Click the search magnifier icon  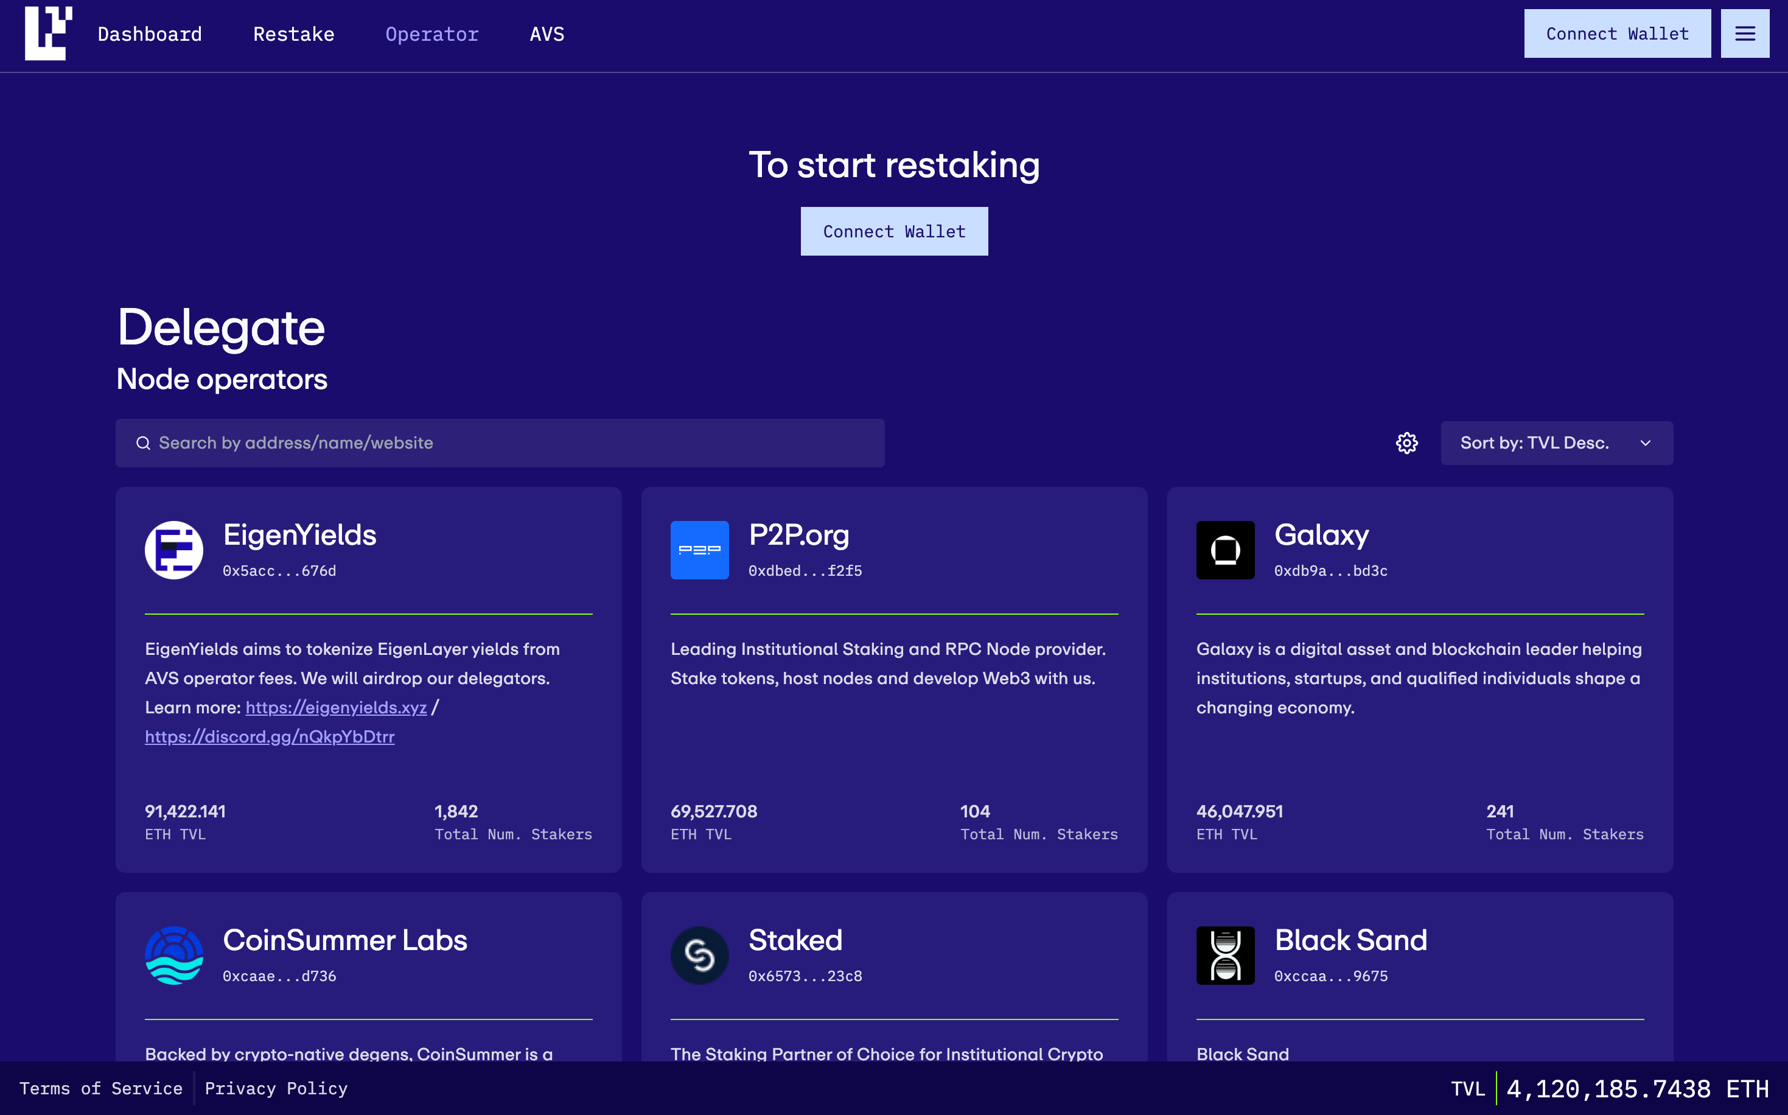[143, 443]
